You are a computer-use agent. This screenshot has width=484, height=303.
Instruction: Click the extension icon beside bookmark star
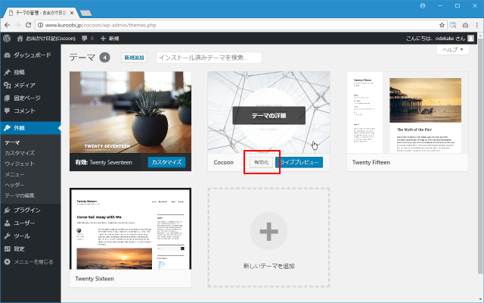coord(453,25)
